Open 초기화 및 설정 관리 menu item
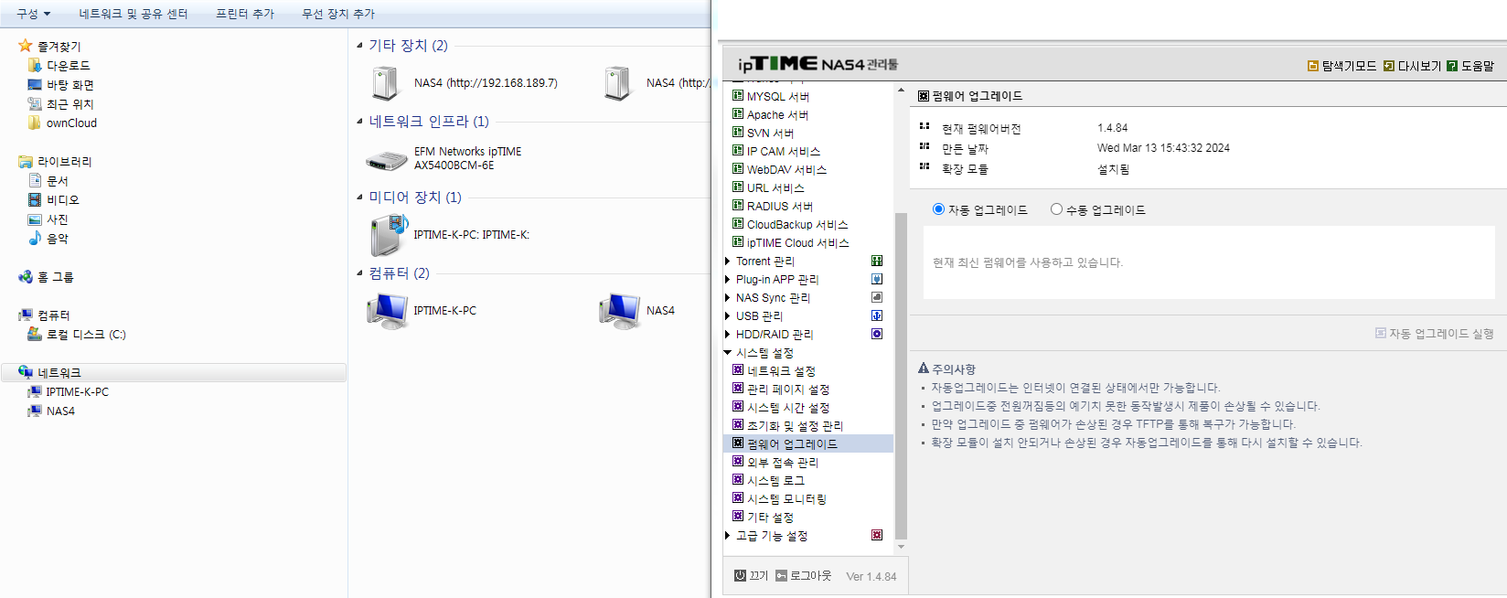The width and height of the screenshot is (1507, 598). [x=795, y=426]
